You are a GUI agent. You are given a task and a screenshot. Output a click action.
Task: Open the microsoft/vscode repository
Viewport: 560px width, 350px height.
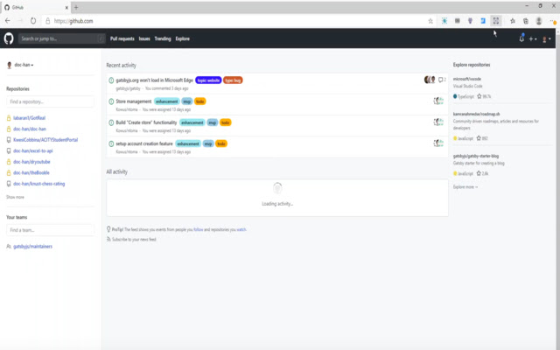pos(466,79)
